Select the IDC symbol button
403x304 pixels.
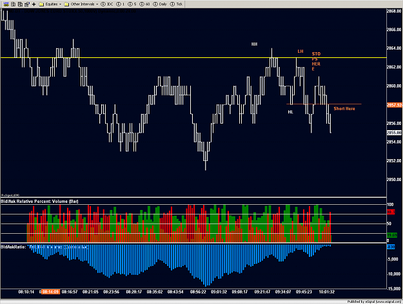(x=106, y=4)
